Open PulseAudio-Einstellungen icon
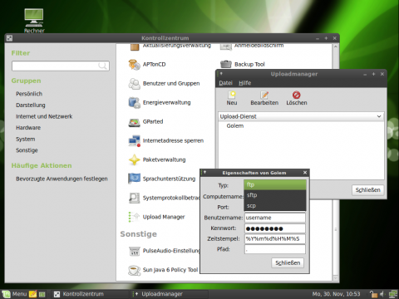The image size is (399, 299). (134, 251)
